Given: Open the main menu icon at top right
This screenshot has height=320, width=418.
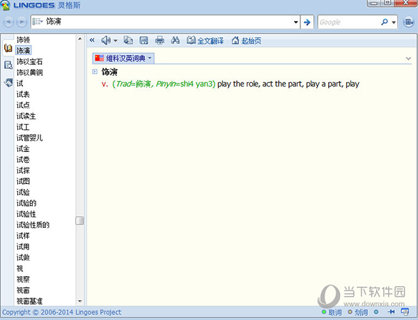Looking at the screenshot, I should pos(408,22).
